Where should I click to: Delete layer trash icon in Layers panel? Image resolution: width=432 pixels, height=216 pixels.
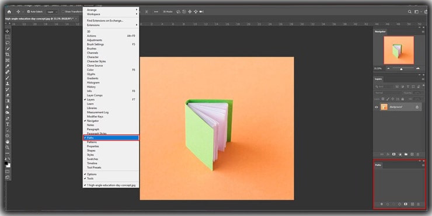pyautogui.click(x=418, y=154)
